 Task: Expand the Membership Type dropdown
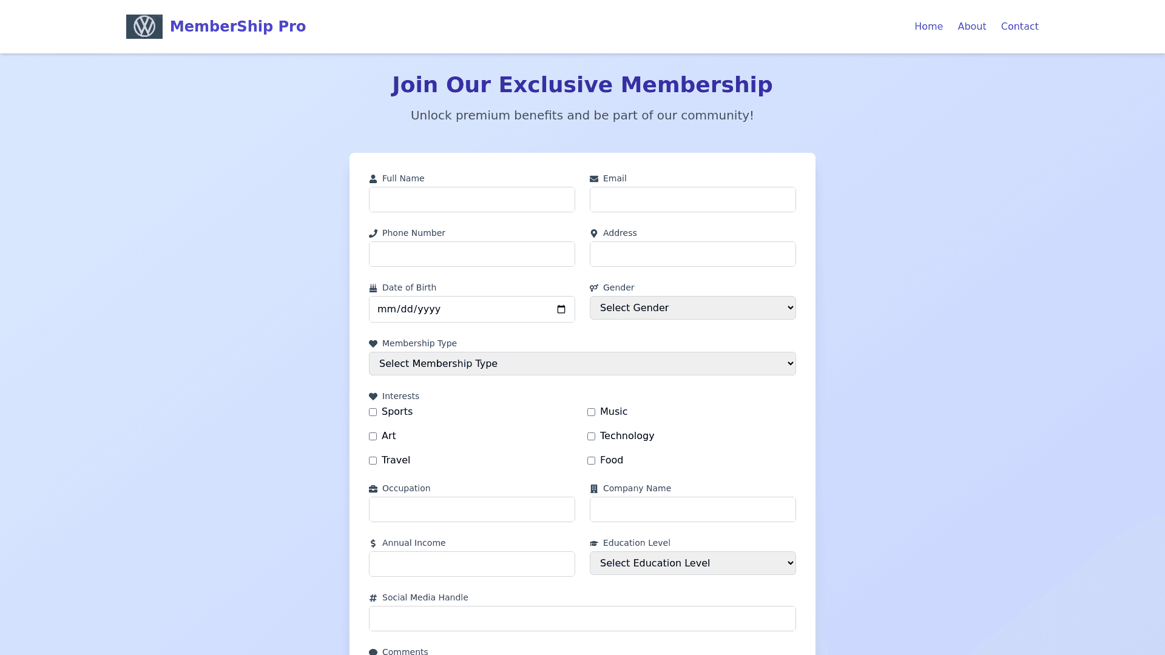pyautogui.click(x=582, y=364)
